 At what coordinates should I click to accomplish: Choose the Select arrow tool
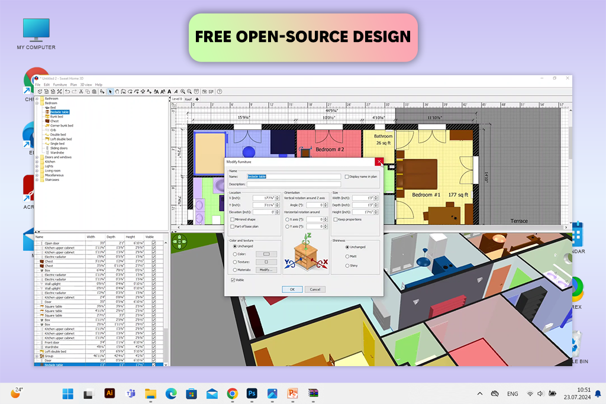point(111,92)
